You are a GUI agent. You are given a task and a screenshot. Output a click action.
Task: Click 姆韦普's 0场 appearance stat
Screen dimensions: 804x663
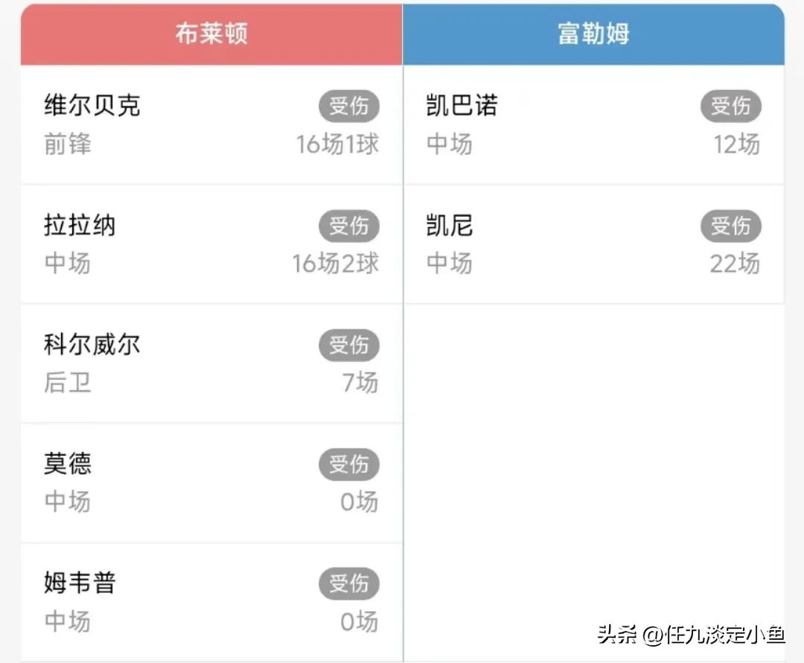(360, 621)
